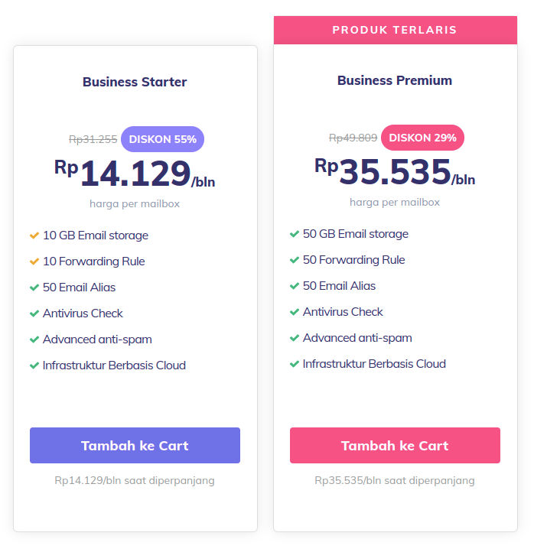
Task: Click the Starter plan's Antivirus Check checkmark
Action: coord(34,313)
